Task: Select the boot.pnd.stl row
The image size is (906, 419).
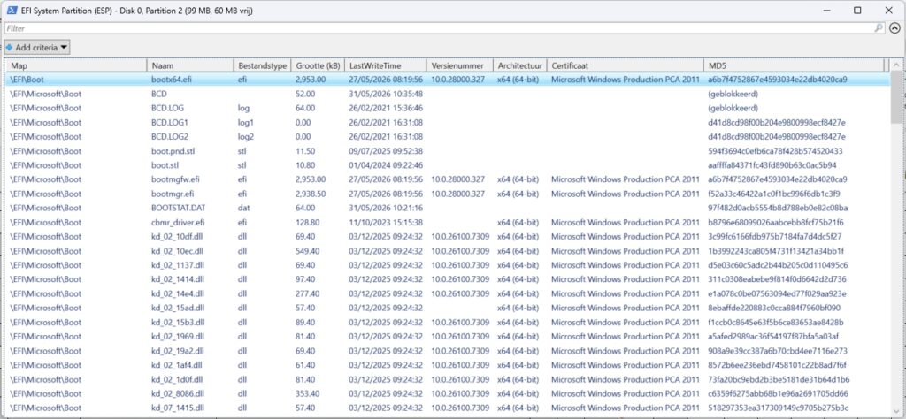Action: click(448, 150)
